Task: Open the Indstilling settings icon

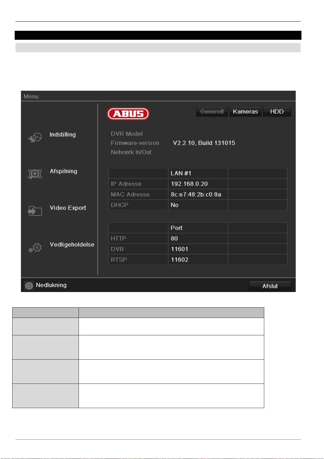Action: [35, 138]
